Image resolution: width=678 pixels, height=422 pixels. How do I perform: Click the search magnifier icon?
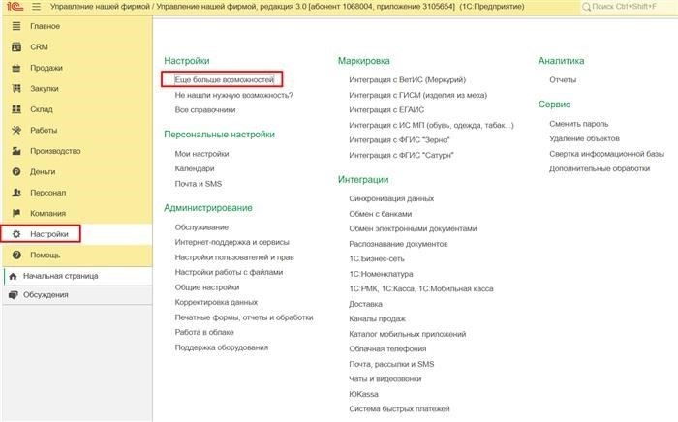pos(586,7)
